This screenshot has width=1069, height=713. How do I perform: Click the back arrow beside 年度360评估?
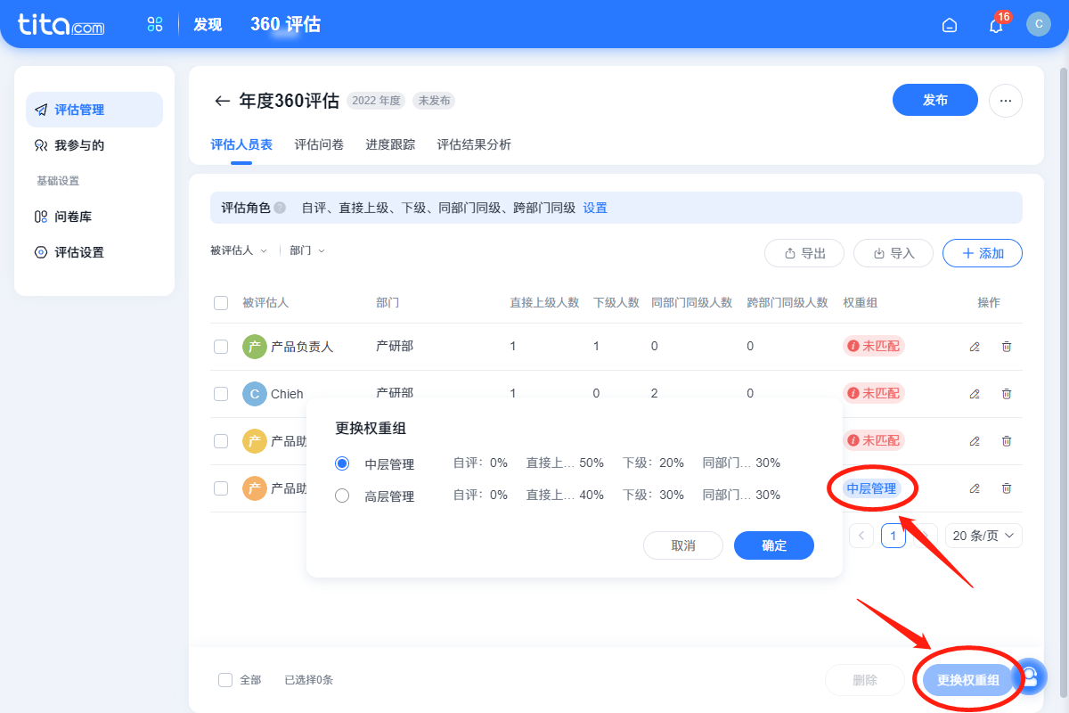(222, 101)
